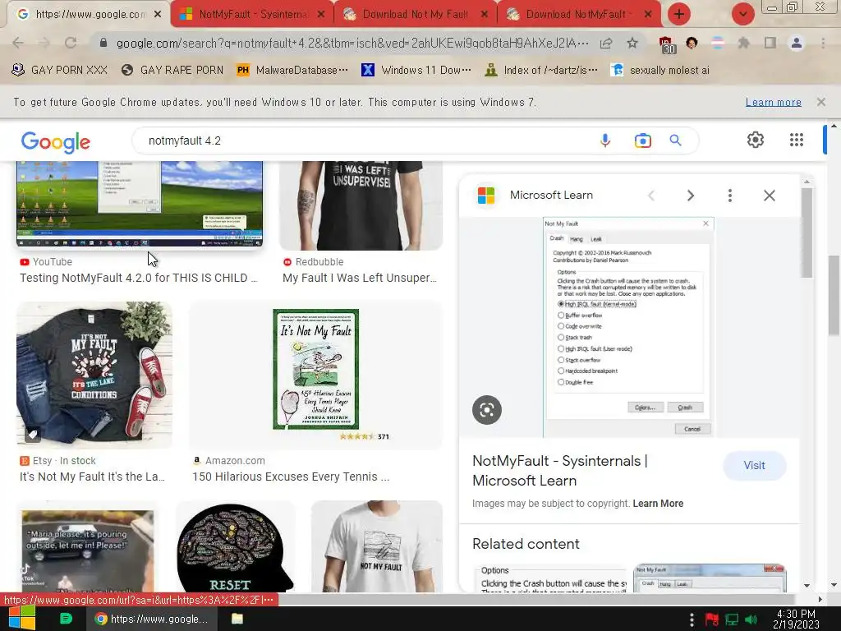Open Chrome three-dot menu

pyautogui.click(x=823, y=43)
